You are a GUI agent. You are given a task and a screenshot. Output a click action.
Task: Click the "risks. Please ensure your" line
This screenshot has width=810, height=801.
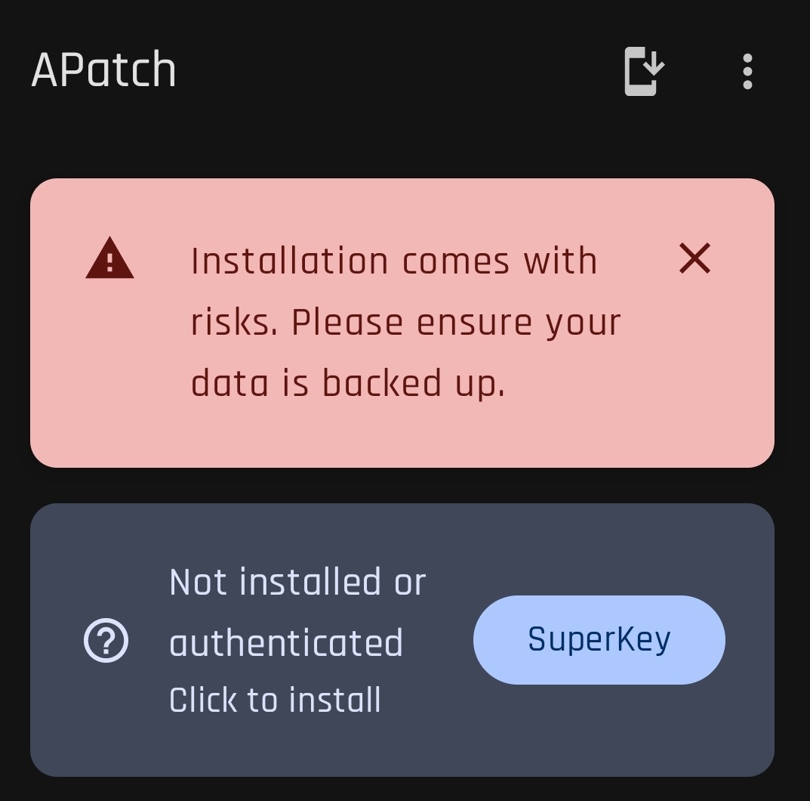(x=405, y=323)
